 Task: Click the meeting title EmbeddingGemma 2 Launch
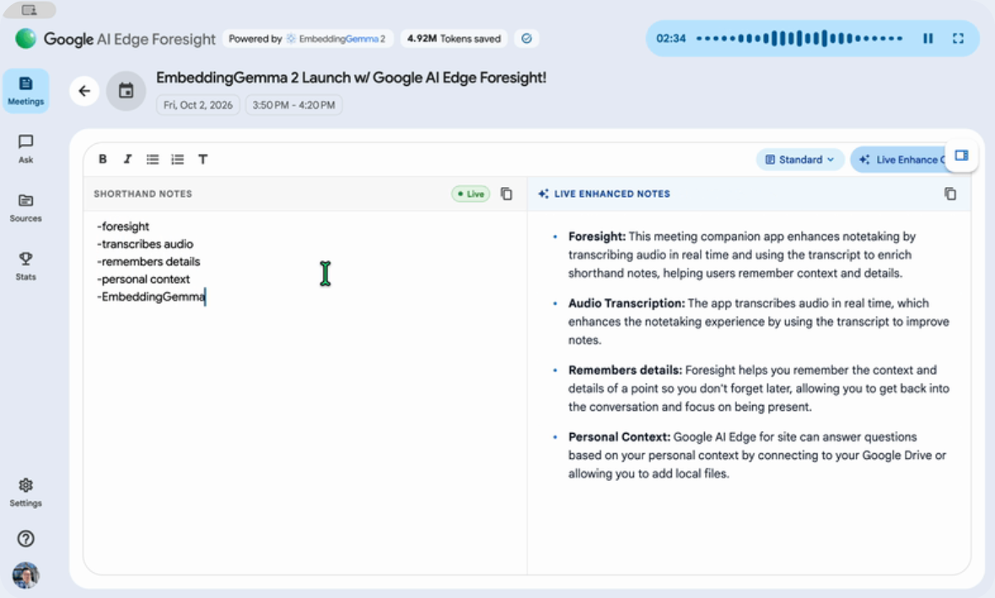351,77
